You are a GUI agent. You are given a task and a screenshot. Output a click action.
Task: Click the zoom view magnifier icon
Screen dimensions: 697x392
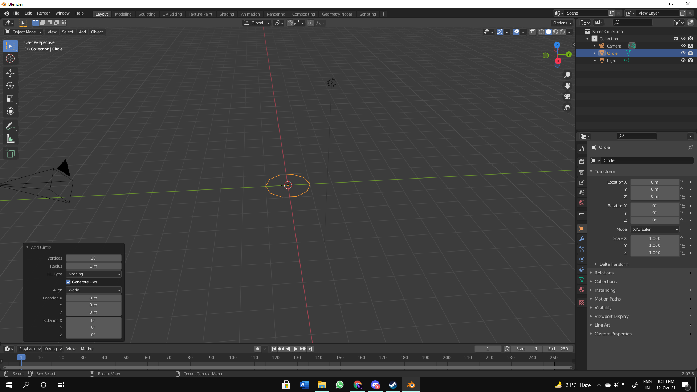(x=567, y=75)
